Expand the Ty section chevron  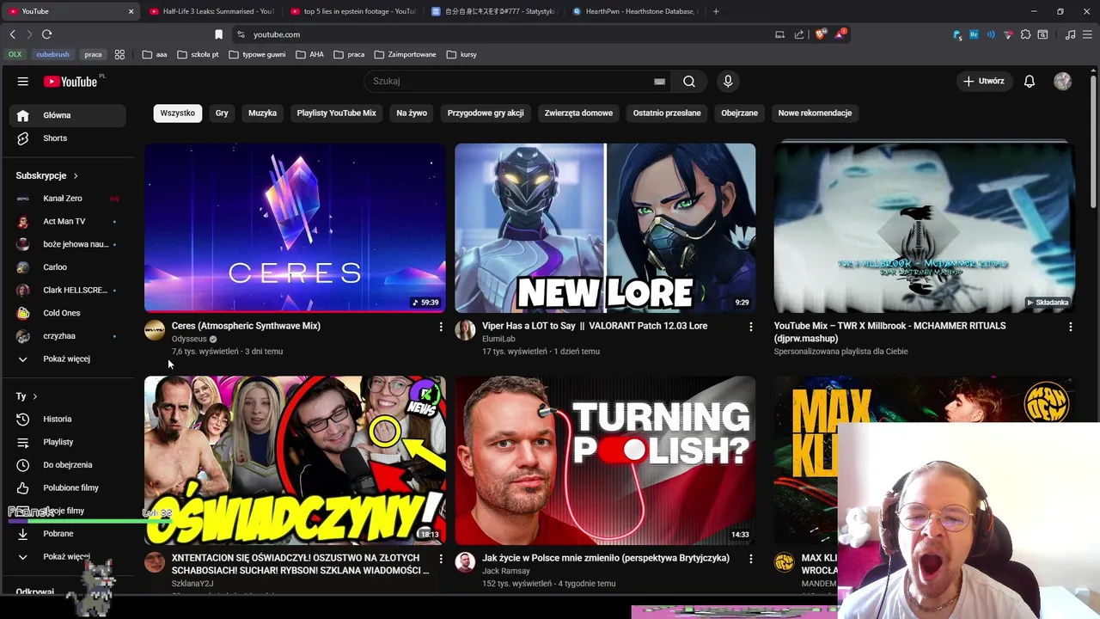point(35,396)
